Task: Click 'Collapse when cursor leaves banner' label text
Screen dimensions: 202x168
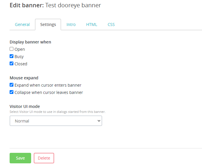Action: coord(49,92)
